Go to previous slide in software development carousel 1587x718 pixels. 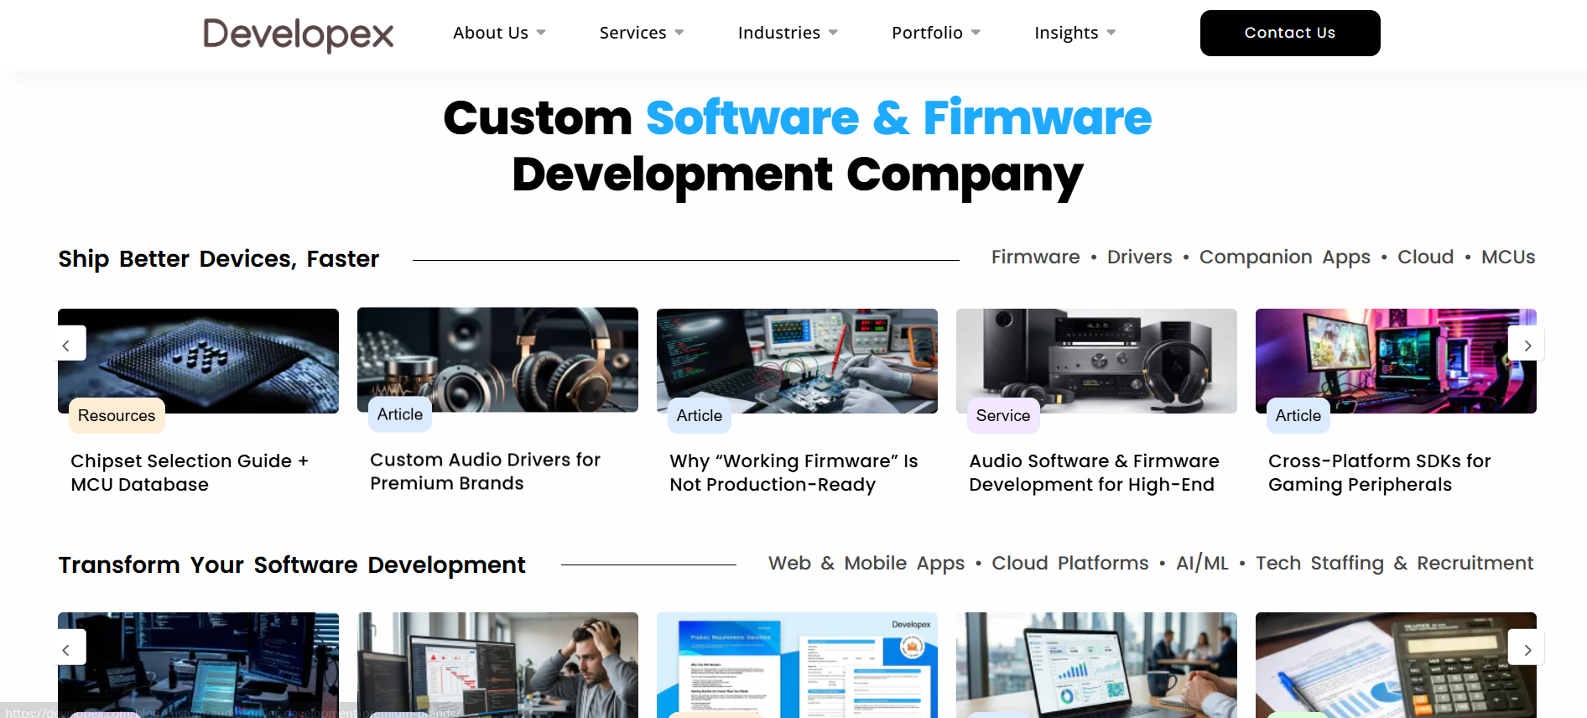[x=66, y=648]
